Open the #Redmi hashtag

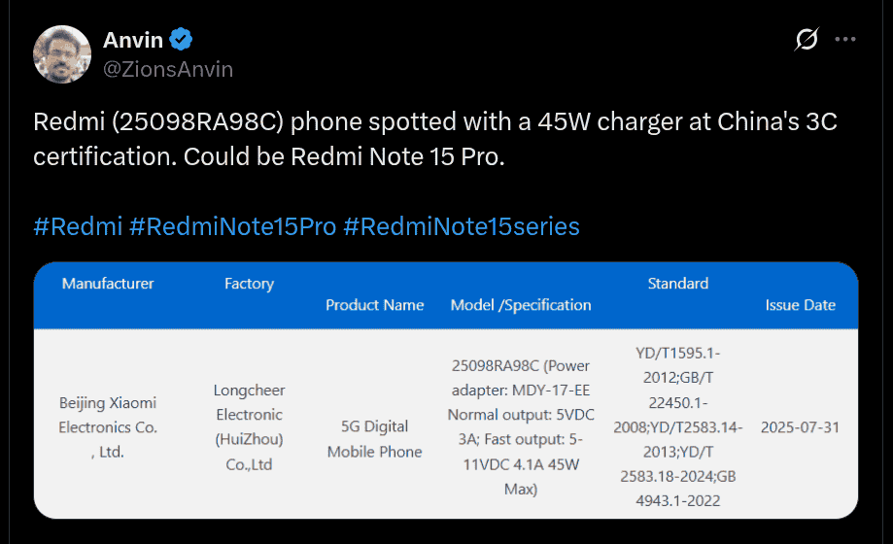click(78, 226)
